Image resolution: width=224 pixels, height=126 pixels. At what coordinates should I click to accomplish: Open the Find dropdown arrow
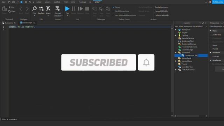coord(34,16)
